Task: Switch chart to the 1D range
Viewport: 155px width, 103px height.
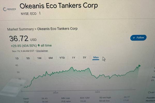Action: click(17, 58)
